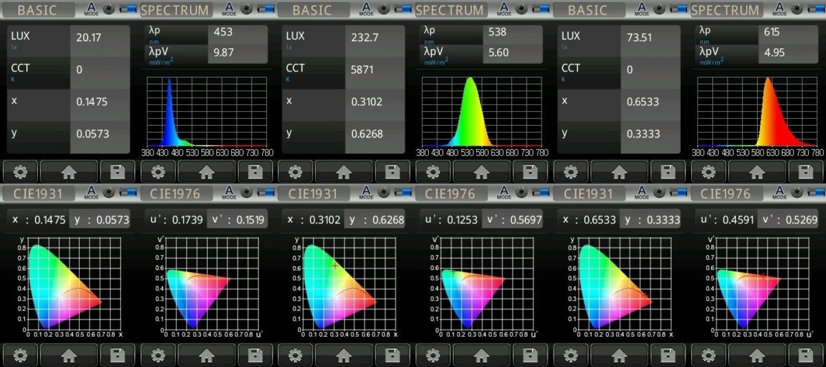Tap A MODE icon in BASIC header above LUX 20.17
This screenshot has height=367, width=826.
point(91,10)
